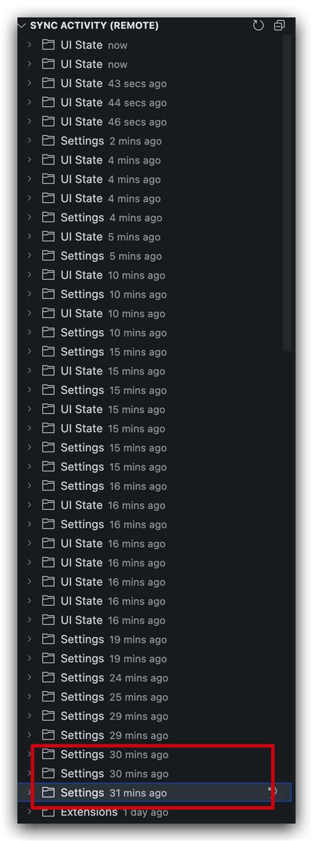The height and width of the screenshot is (841, 313).
Task: Click restore icon on Settings 31 mins ago
Action: (x=273, y=791)
